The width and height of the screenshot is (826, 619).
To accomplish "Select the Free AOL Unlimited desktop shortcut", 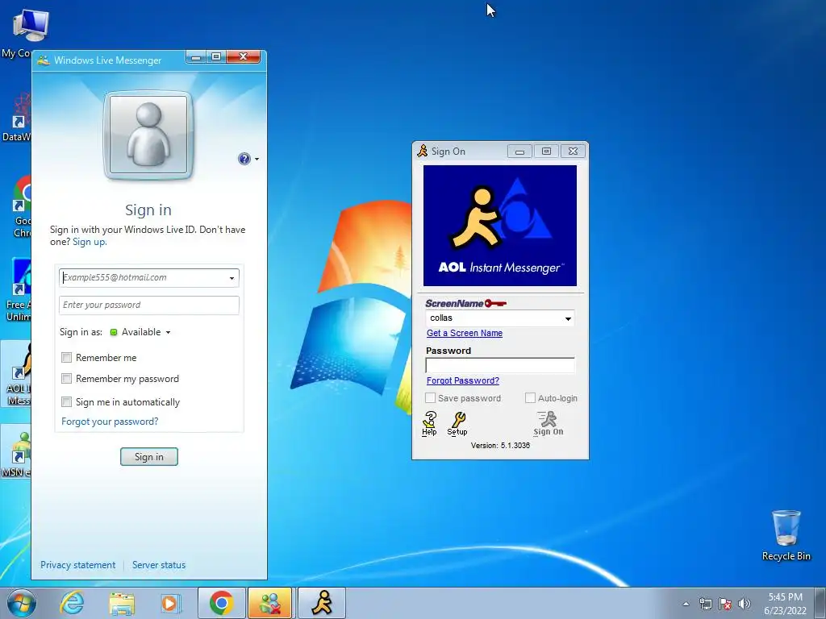I will pyautogui.click(x=17, y=290).
